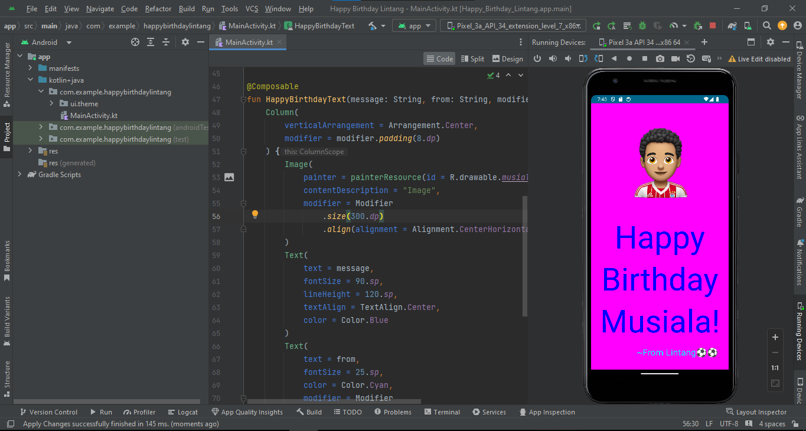Click the emulator Overview square button
Screen dimensions: 806x431
(x=645, y=58)
